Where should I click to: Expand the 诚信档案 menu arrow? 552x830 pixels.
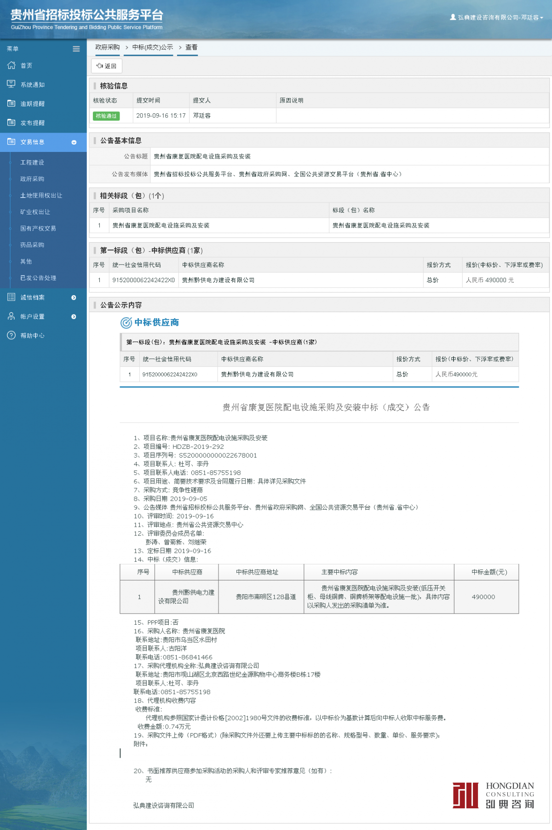click(74, 298)
